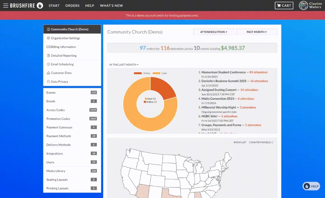Click the Email Scheduling clock icon
Screen dimensions: 325x198
pyautogui.click(x=48, y=64)
